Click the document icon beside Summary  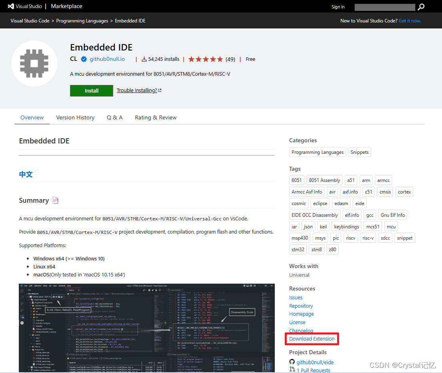click(x=55, y=200)
